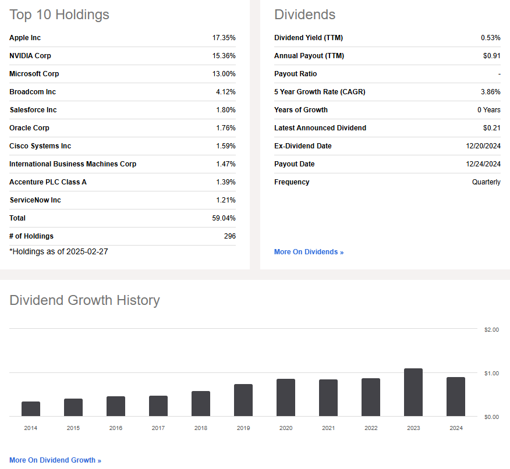The width and height of the screenshot is (510, 469).
Task: Select NVIDIA Corp in holdings list
Action: coord(30,56)
